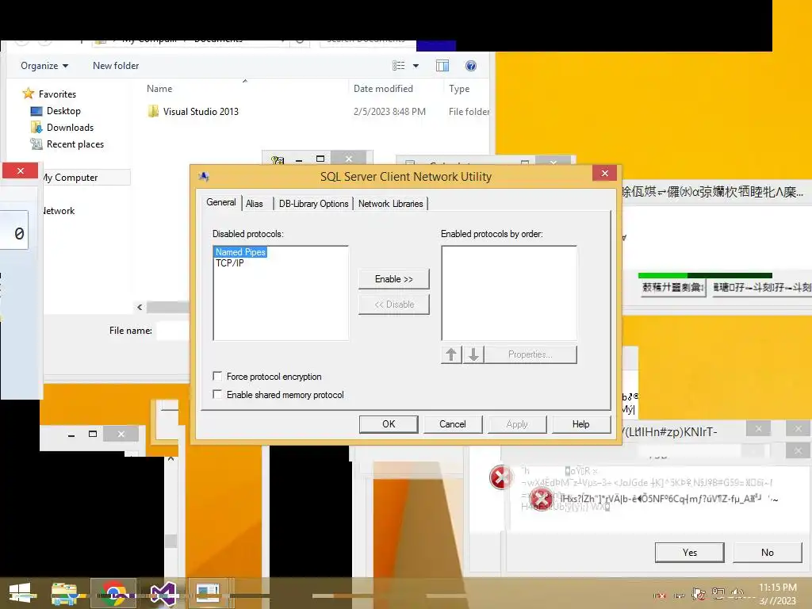Select Desktop in the Favorites list
The image size is (812, 609).
click(63, 111)
